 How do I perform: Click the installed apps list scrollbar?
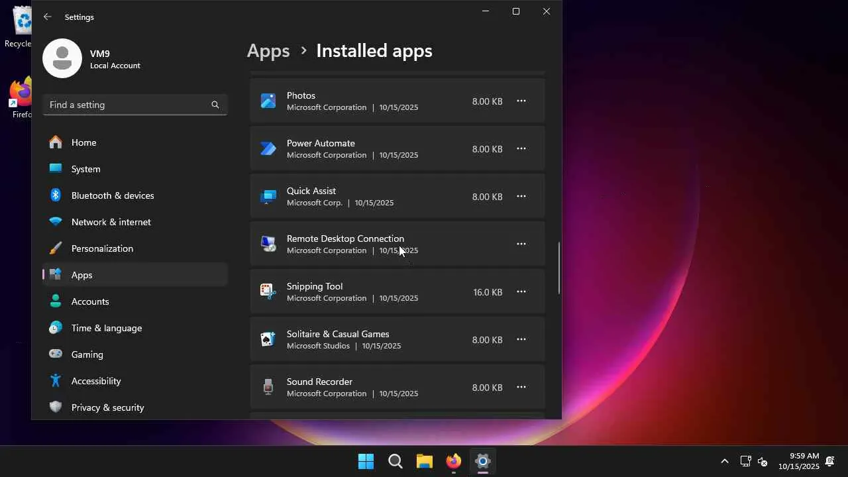click(559, 268)
